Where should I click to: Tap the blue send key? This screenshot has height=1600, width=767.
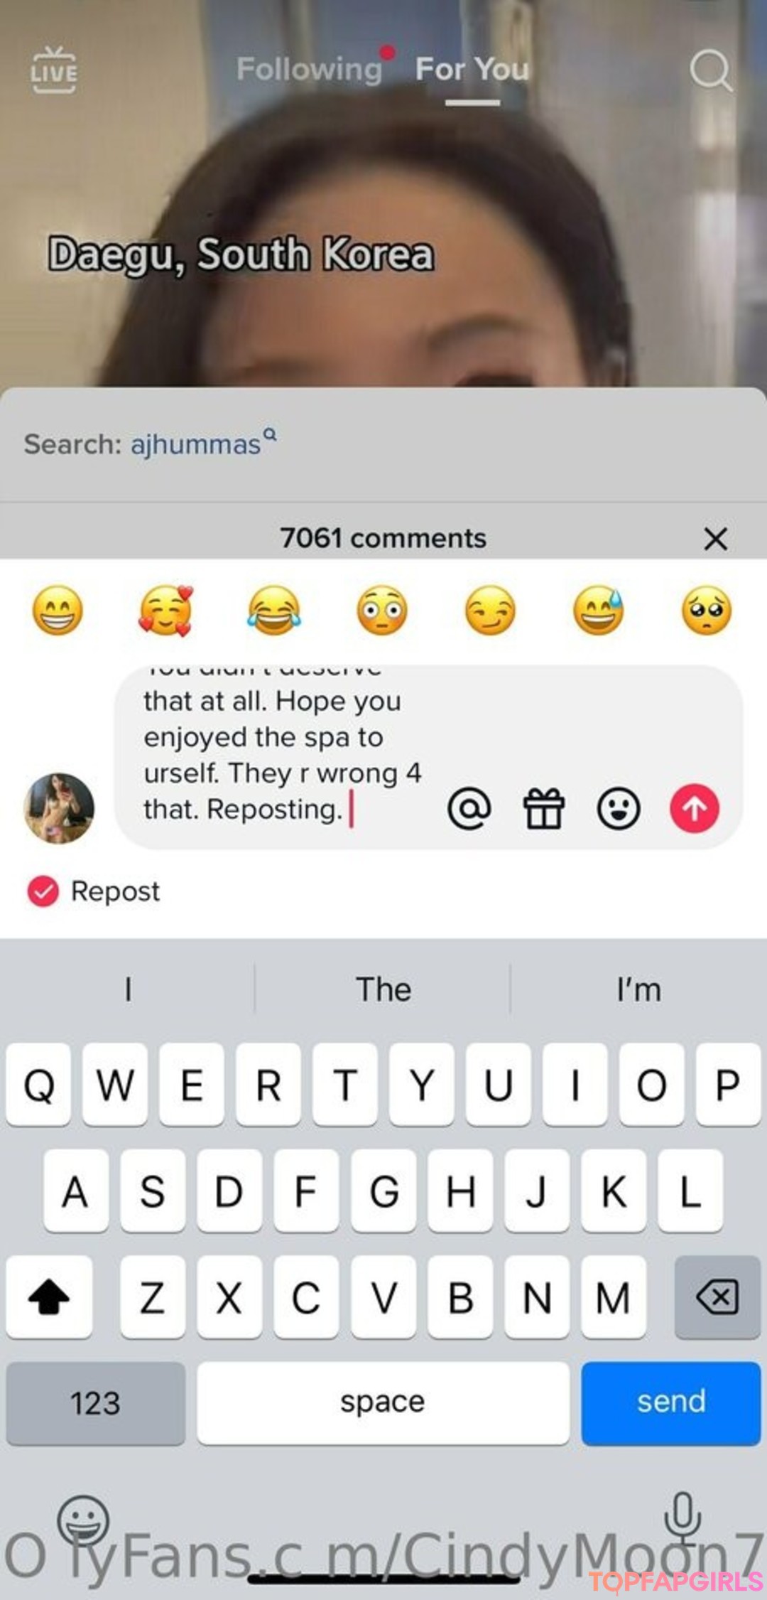click(x=671, y=1403)
